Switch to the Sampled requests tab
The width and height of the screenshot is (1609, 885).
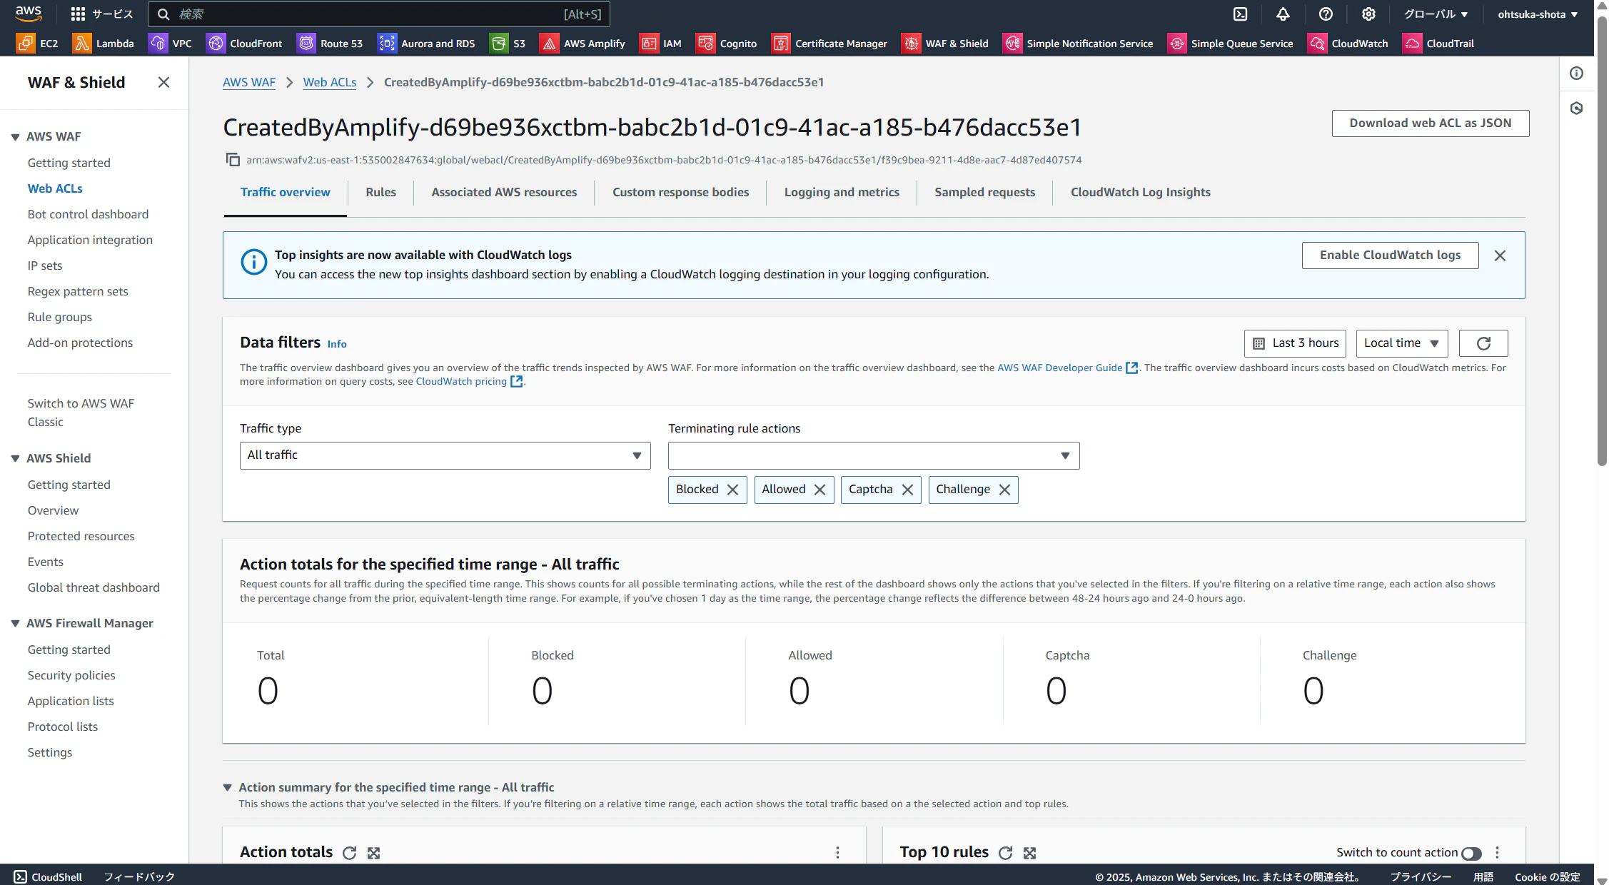point(984,192)
